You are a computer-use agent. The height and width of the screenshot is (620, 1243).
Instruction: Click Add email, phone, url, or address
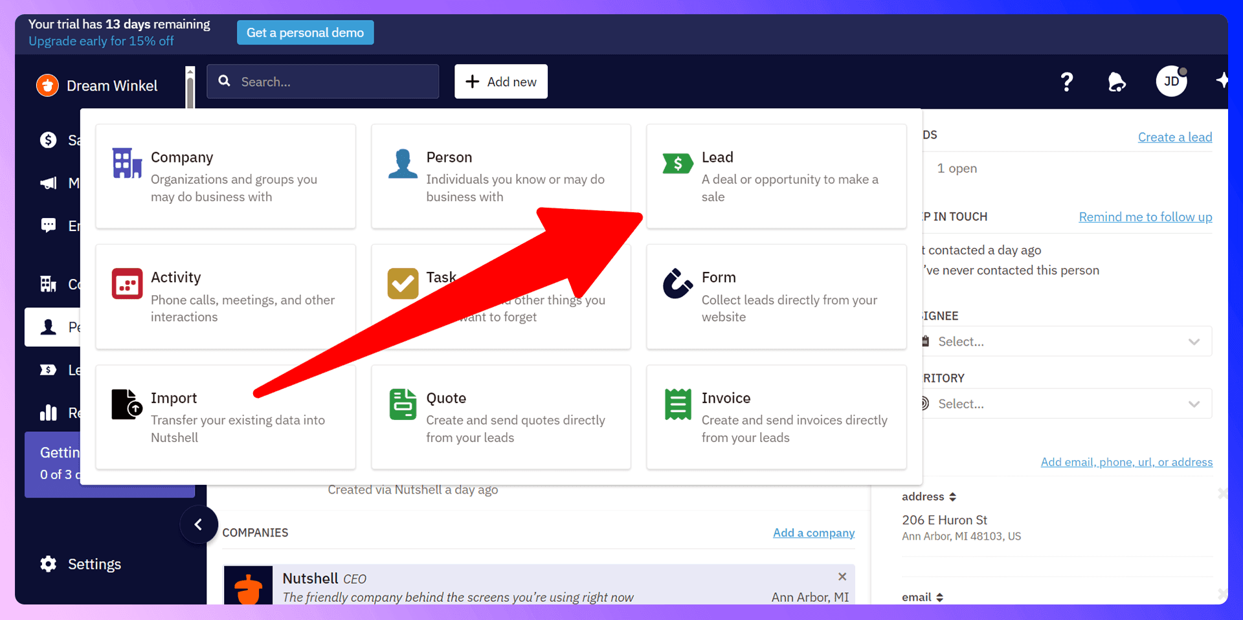pyautogui.click(x=1126, y=462)
